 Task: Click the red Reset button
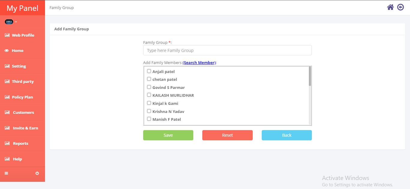click(x=228, y=135)
